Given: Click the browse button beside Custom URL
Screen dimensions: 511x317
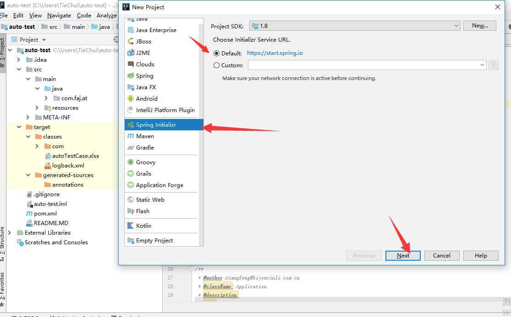Looking at the screenshot, I should click(x=494, y=65).
